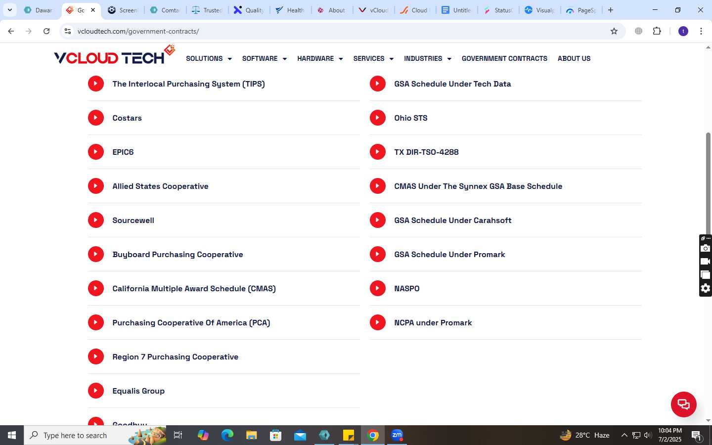712x445 pixels.
Task: Open GSA Schedule Under Carahsoft link
Action: pyautogui.click(x=452, y=220)
